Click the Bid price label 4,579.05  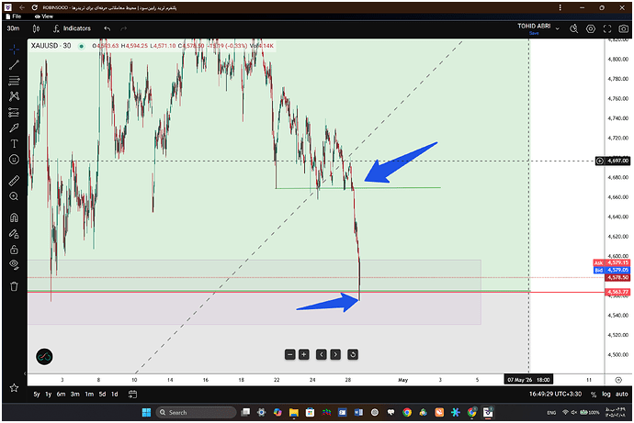[612, 270]
